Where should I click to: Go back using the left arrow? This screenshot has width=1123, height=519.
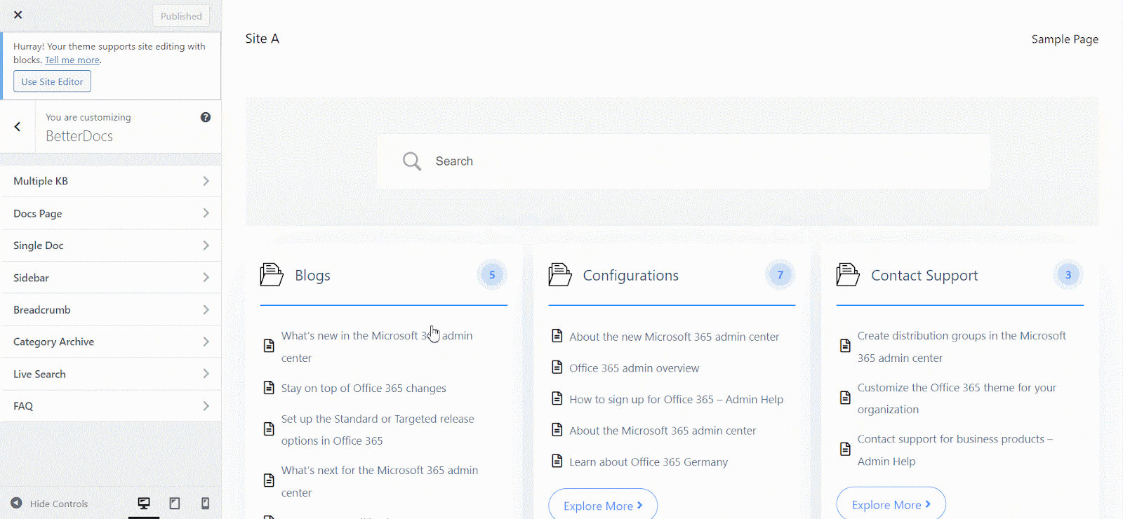[x=18, y=127]
